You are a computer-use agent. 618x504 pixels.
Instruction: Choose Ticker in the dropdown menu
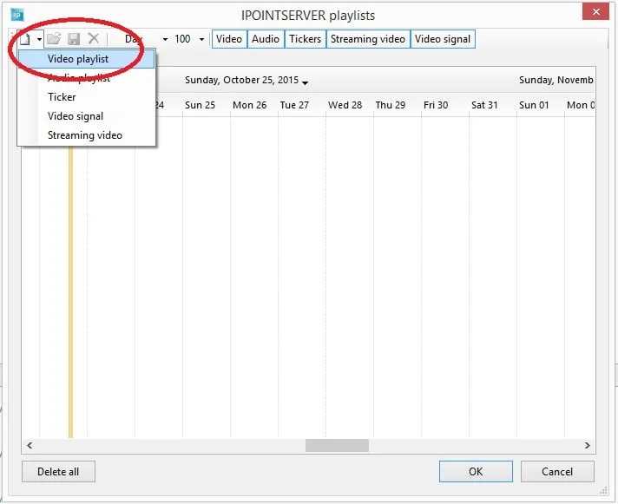[x=86, y=97]
